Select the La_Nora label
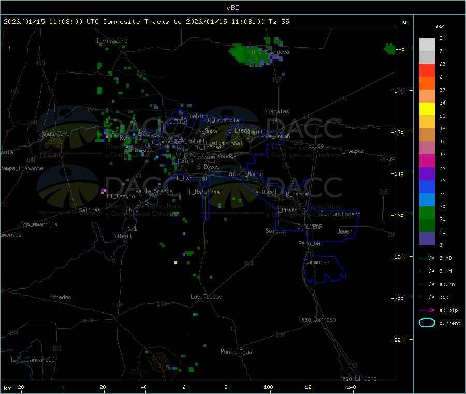 (206, 131)
